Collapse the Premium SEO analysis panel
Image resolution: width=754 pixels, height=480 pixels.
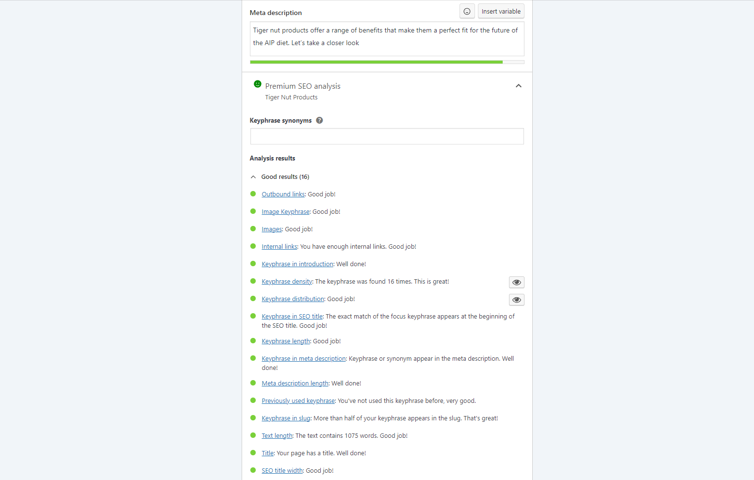coord(518,86)
